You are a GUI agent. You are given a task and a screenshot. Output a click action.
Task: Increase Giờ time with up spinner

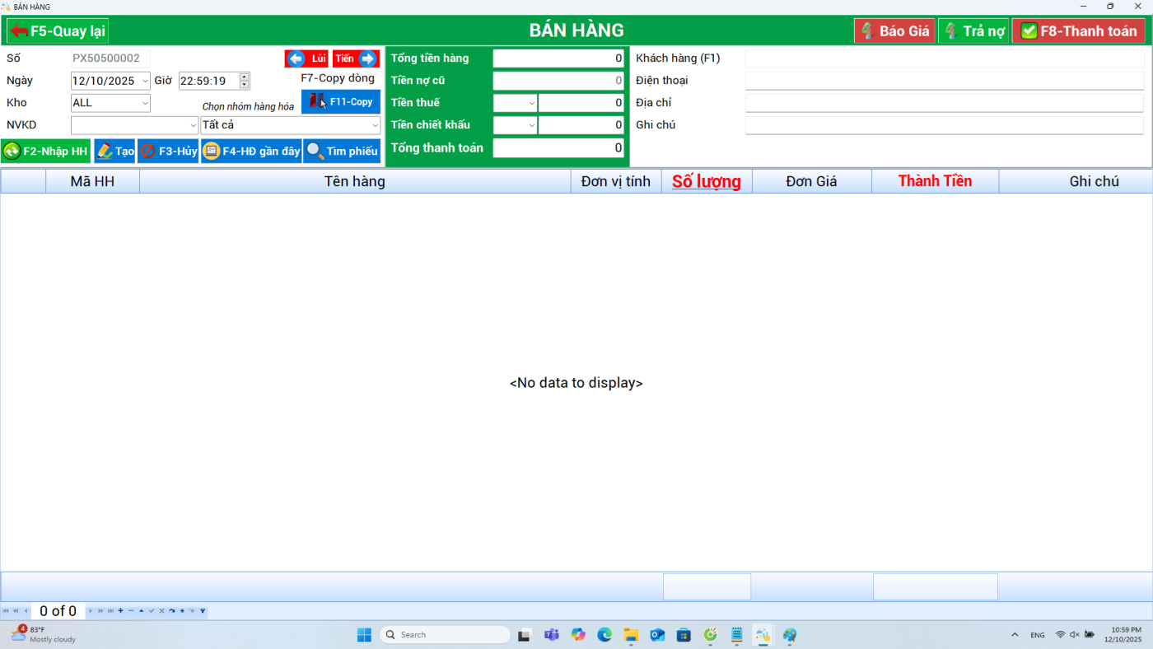(x=244, y=77)
